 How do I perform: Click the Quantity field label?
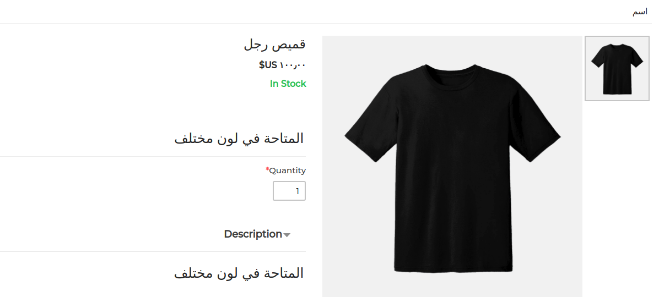[288, 170]
